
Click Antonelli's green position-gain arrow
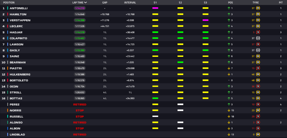tap(229, 8)
